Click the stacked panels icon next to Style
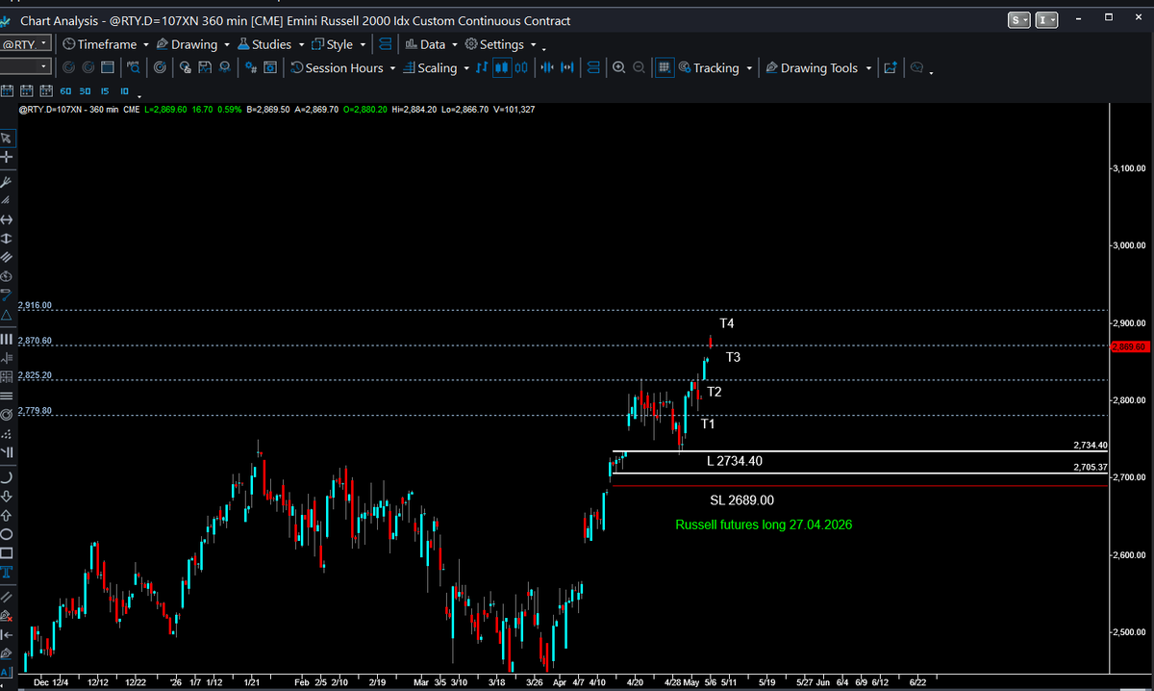This screenshot has width=1154, height=691. [x=385, y=44]
